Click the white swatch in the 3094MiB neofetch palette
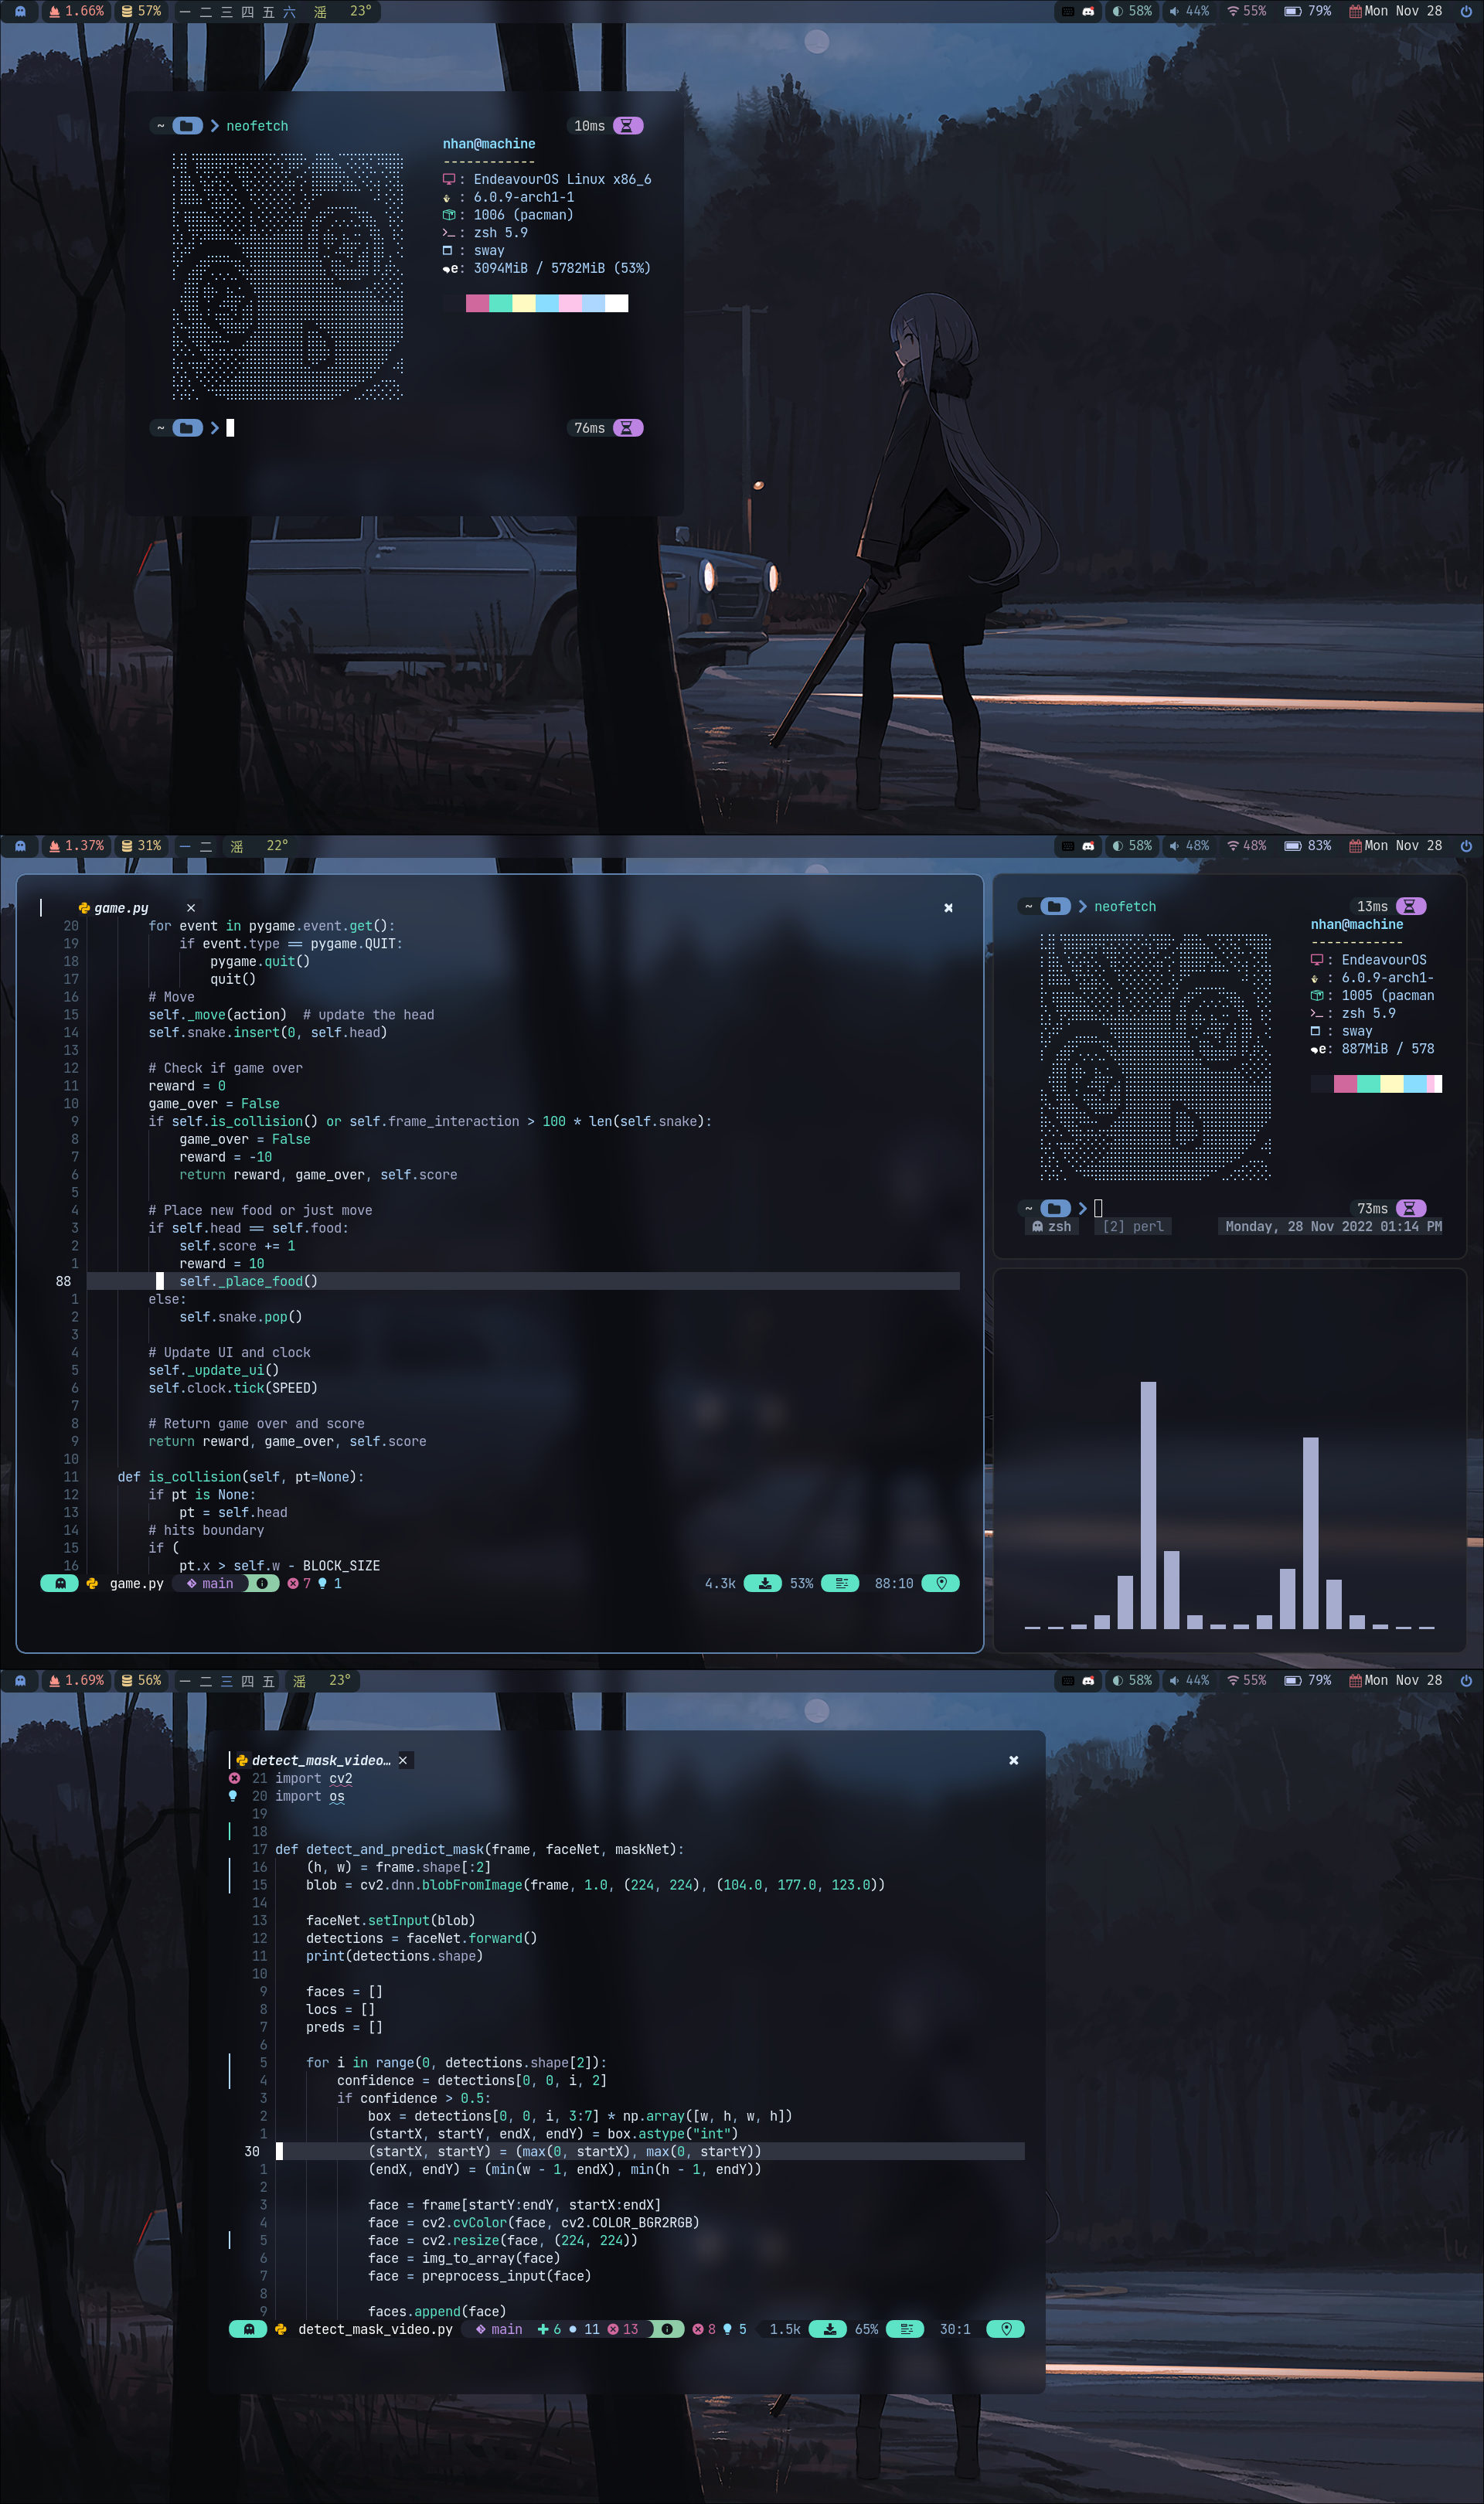This screenshot has height=2504, width=1484. coord(617,304)
